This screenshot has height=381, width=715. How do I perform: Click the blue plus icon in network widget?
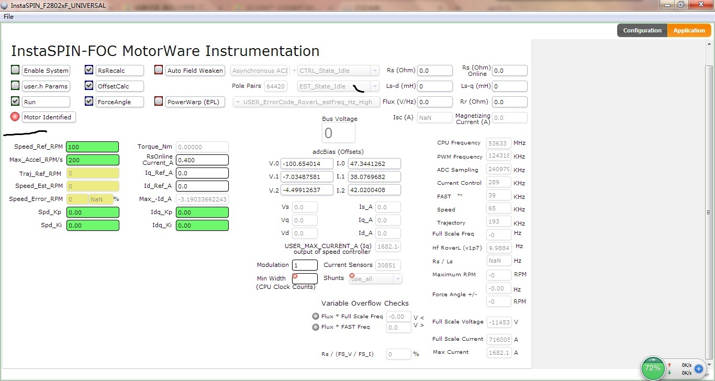698,368
